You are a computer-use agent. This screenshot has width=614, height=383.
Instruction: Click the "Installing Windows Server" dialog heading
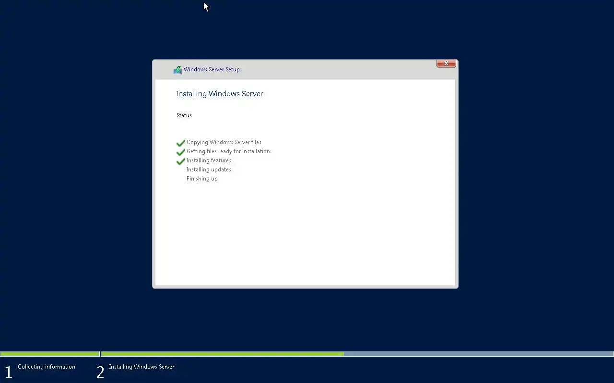click(x=220, y=94)
